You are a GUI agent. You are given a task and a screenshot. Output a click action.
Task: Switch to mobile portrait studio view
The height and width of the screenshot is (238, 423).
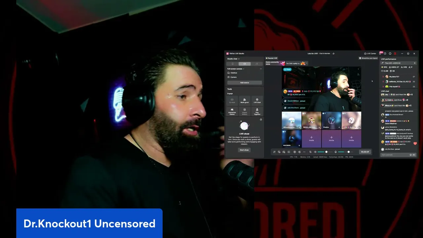(x=232, y=64)
